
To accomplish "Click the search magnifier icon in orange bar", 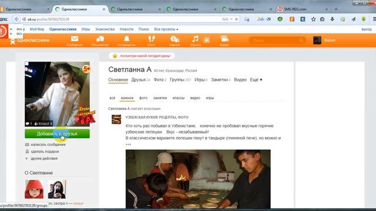I will pos(301,40).
